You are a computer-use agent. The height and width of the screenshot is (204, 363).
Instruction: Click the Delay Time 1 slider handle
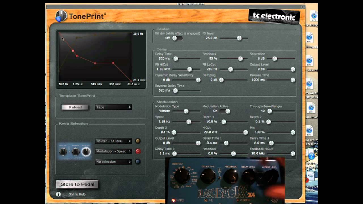click(x=226, y=143)
